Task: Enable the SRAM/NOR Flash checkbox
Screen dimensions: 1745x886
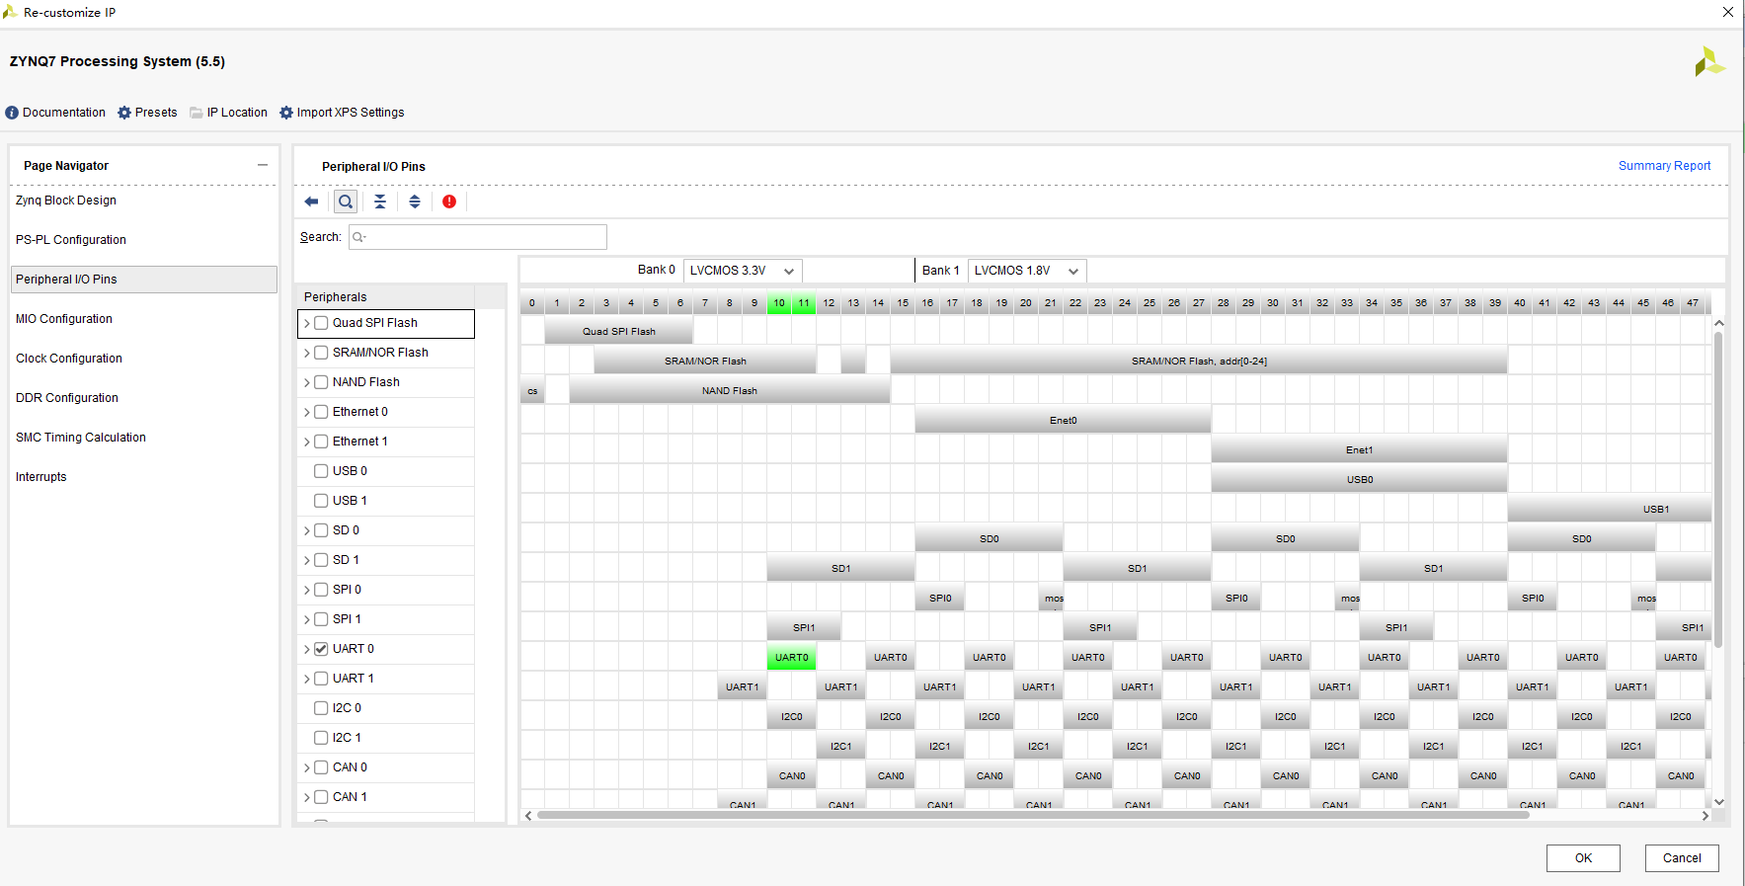Action: [x=321, y=353]
